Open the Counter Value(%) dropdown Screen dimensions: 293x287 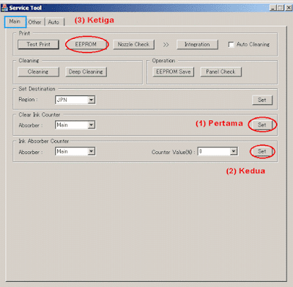218,151
